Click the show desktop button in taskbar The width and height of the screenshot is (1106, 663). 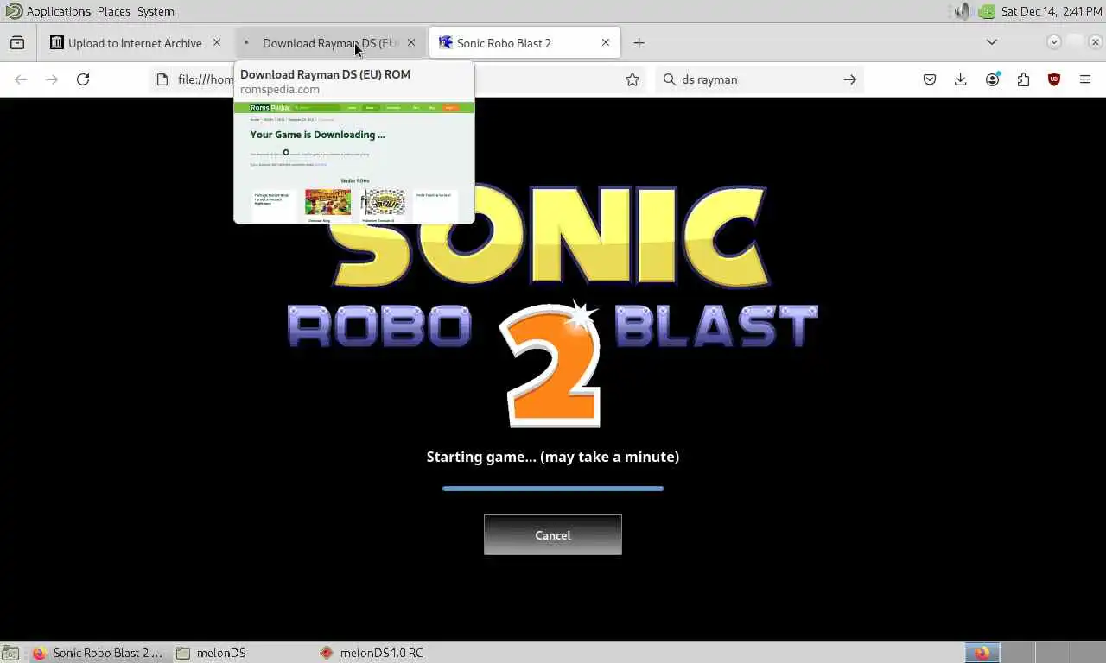pyautogui.click(x=10, y=653)
